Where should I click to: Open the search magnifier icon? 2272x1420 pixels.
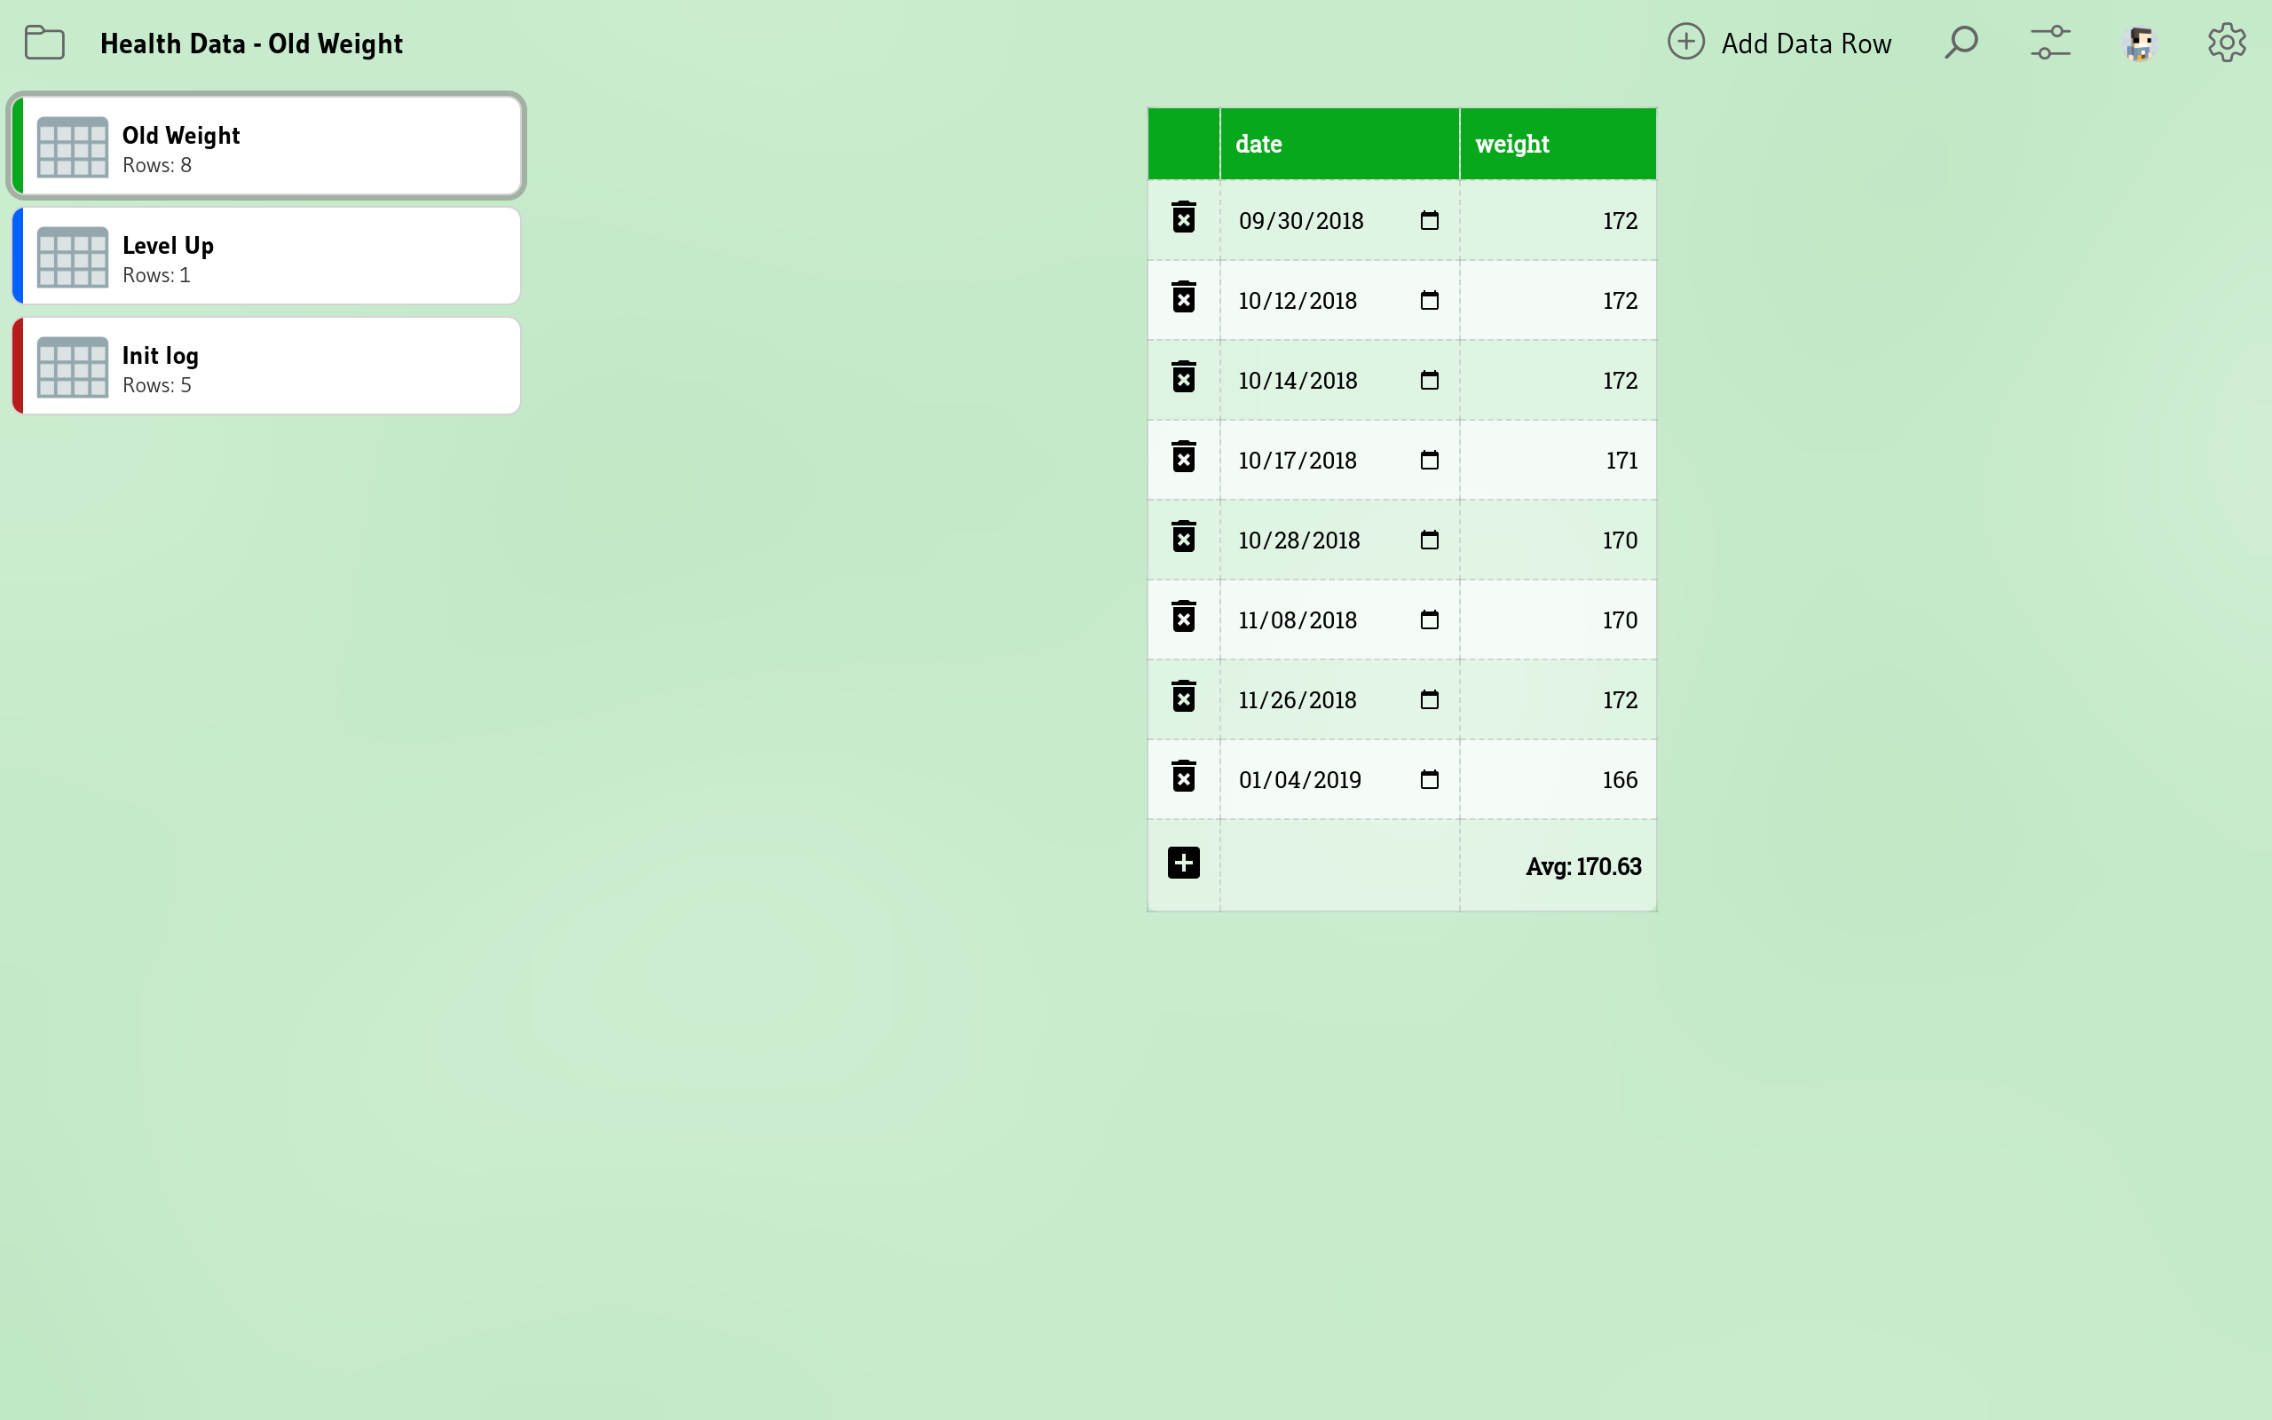tap(1960, 43)
